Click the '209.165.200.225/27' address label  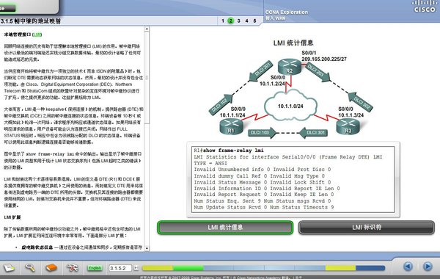[324, 59]
